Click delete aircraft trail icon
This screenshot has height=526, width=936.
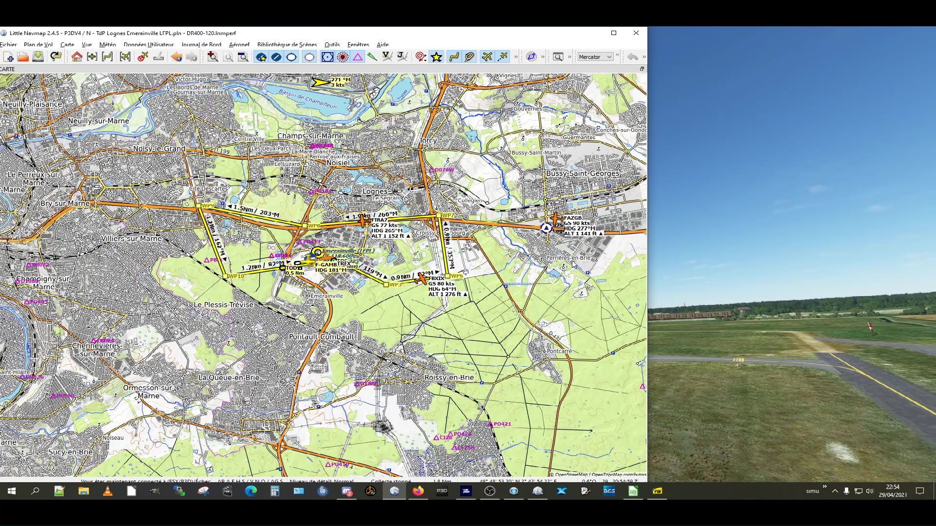pos(143,57)
